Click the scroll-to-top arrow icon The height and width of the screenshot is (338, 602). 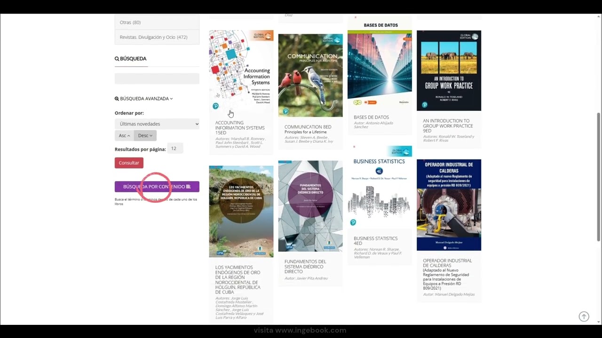[584, 316]
